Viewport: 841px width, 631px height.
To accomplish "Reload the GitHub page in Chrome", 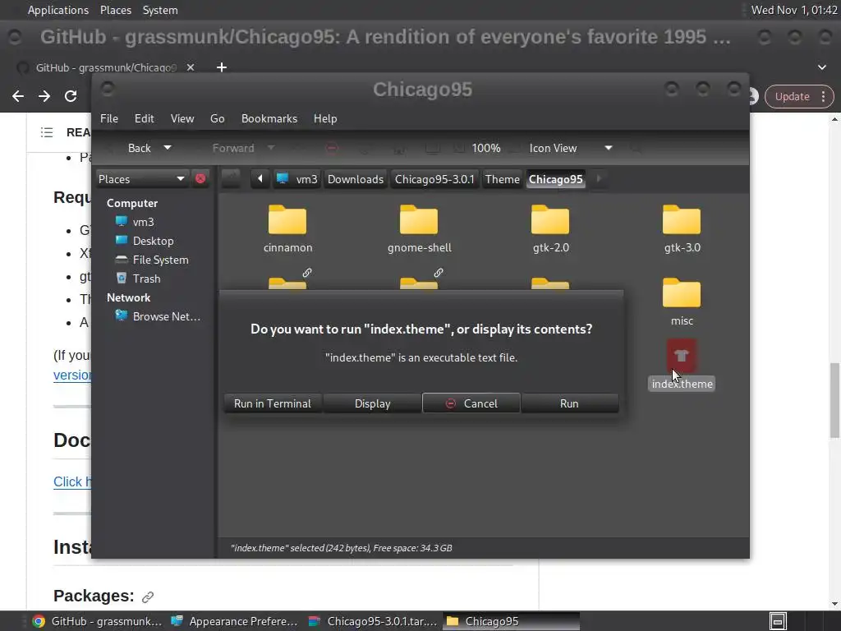I will tap(71, 96).
